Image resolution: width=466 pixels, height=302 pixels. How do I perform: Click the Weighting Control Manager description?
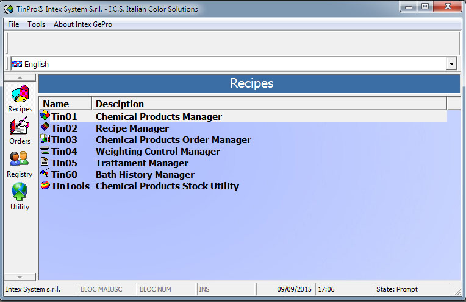click(158, 151)
